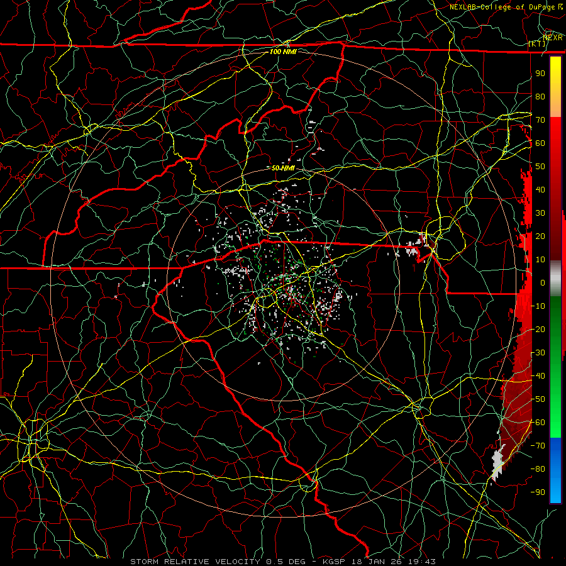
Task: Select the positive 70 value on the velocity scale
Action: click(x=540, y=120)
